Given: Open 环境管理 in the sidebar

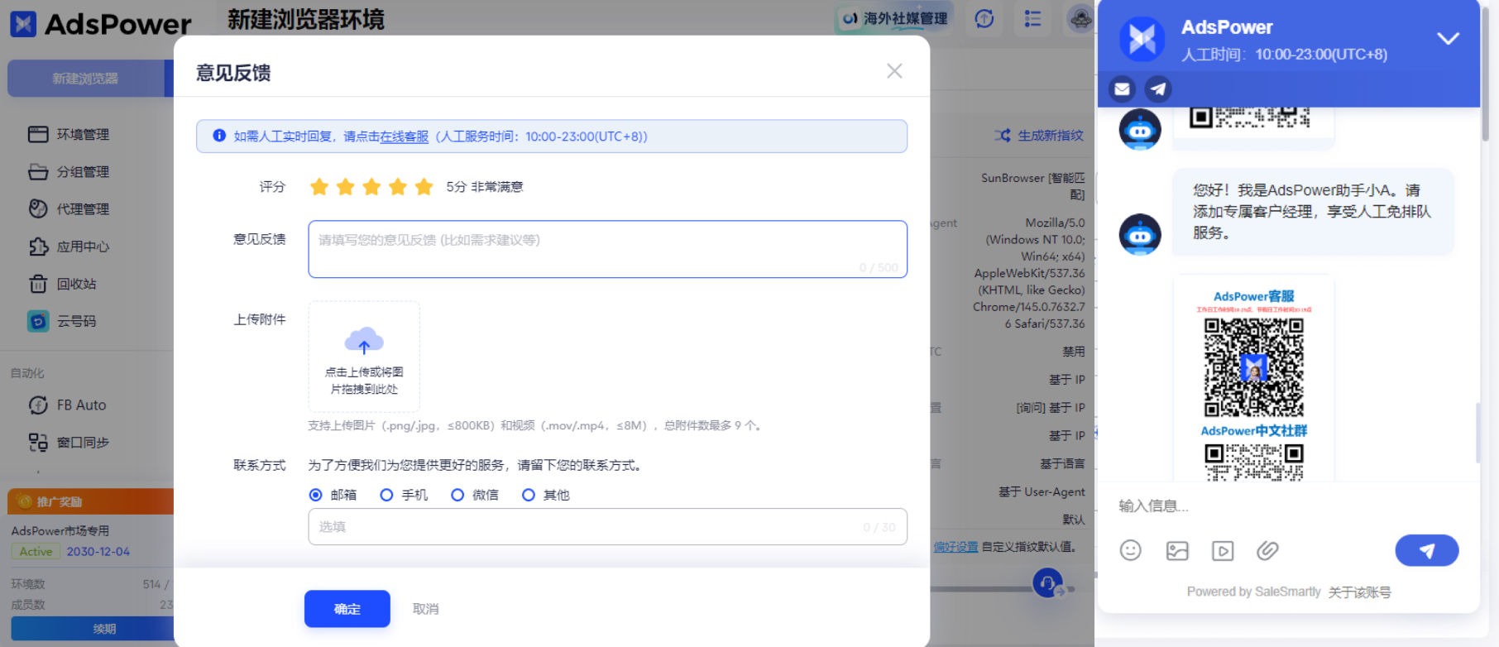Looking at the screenshot, I should coord(69,134).
